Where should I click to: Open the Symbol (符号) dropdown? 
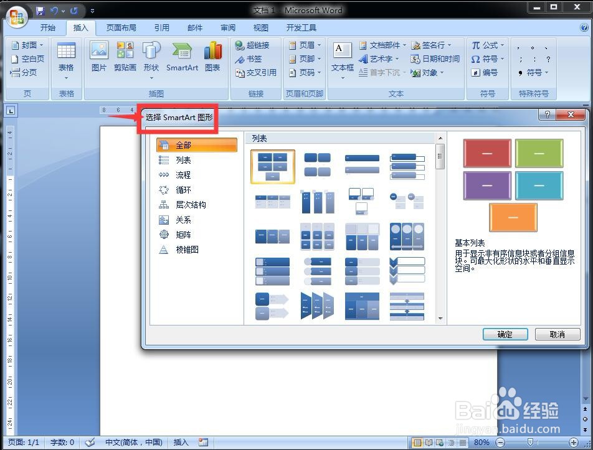488,59
